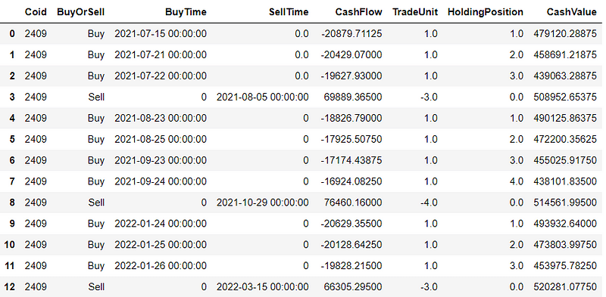Image resolution: width=606 pixels, height=297 pixels.
Task: Click the Coid column header
Action: pos(36,12)
